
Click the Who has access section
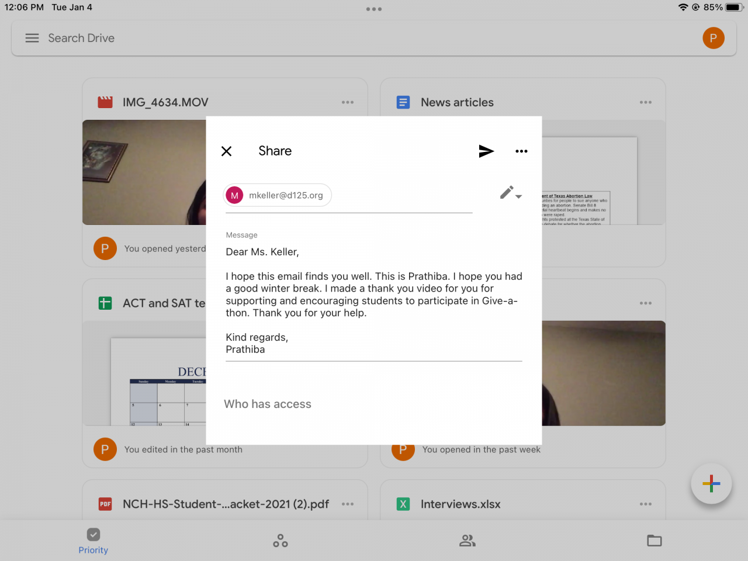[268, 404]
